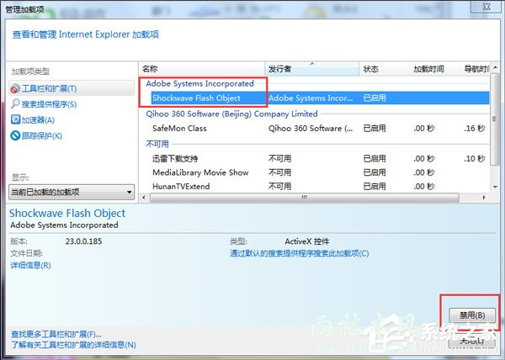Collapse the Qihoo 360 Software group header

[x=231, y=114]
